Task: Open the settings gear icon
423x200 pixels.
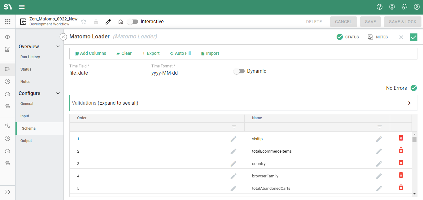Action: click(404, 7)
